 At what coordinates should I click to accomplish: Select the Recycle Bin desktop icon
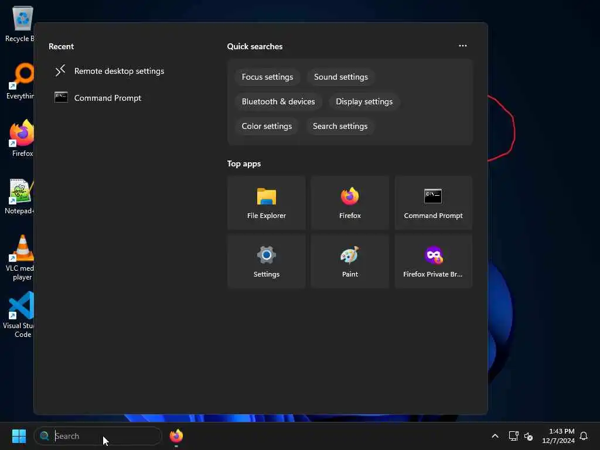click(20, 23)
